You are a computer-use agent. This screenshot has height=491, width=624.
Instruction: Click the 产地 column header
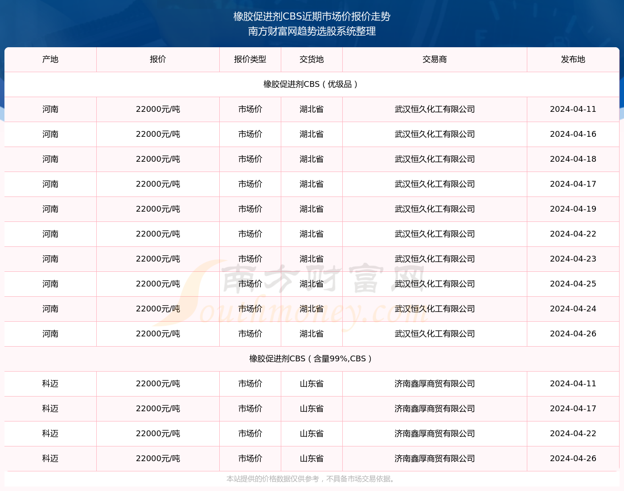(x=50, y=59)
